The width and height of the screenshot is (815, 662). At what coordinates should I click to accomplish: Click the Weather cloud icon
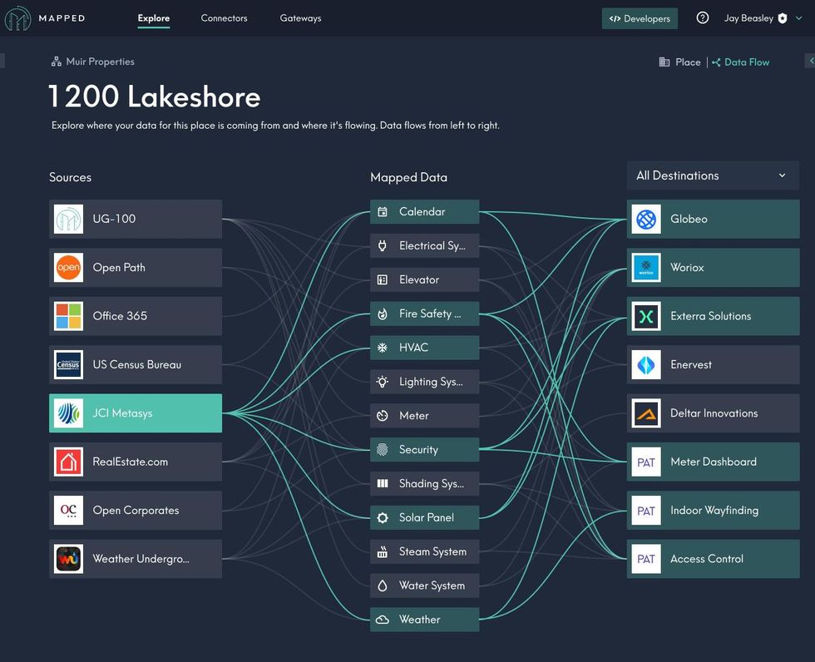[x=383, y=620]
